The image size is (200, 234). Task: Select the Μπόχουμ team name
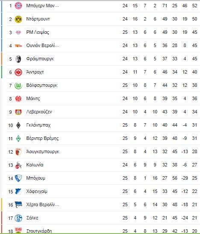[35, 178]
